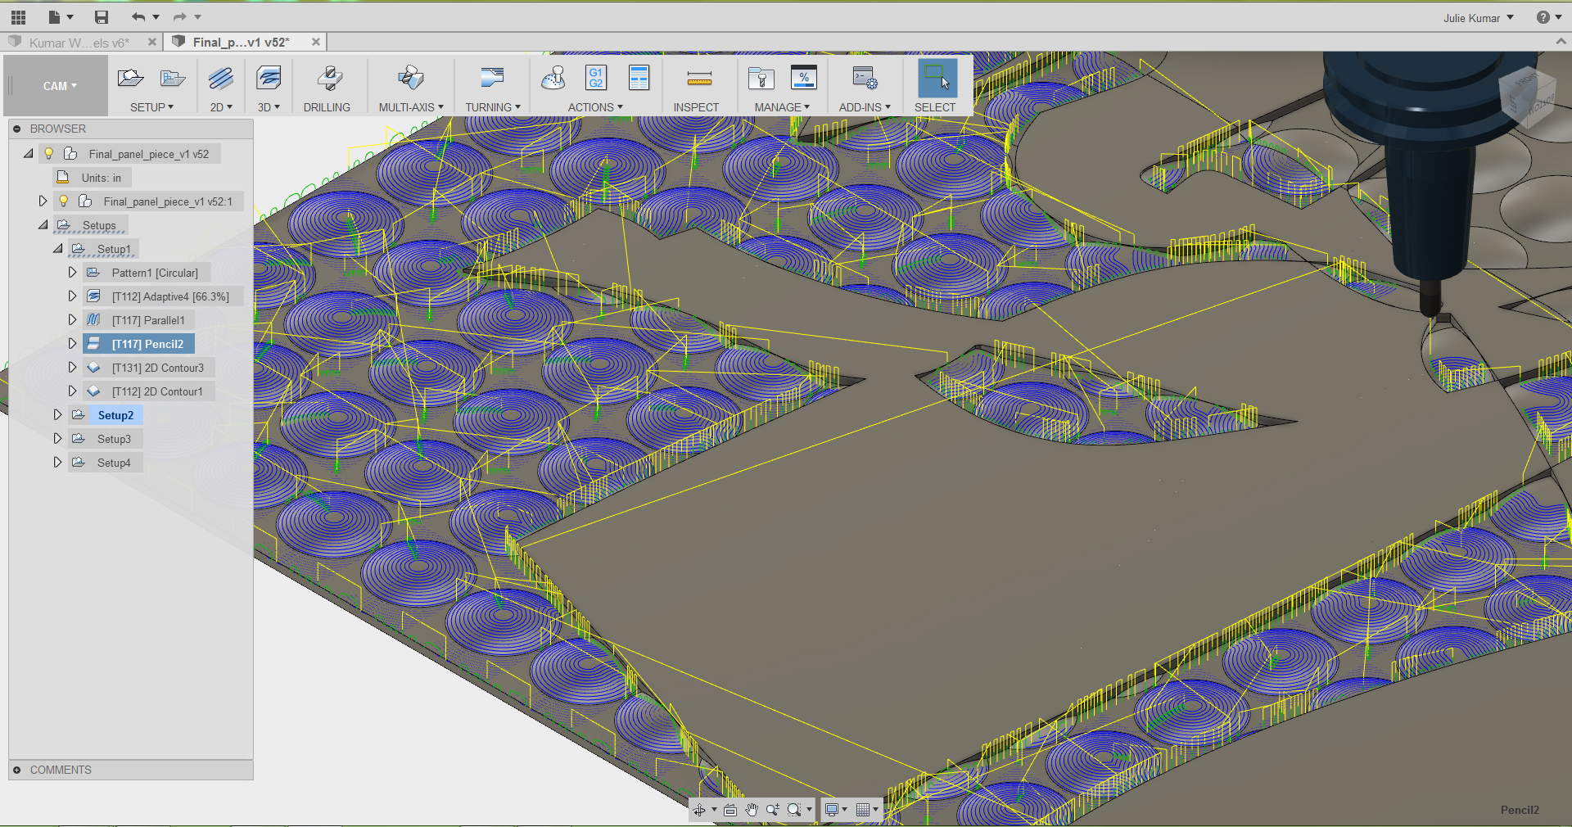
Task: Open the Scripts and Add-Ins icon
Action: point(865,79)
